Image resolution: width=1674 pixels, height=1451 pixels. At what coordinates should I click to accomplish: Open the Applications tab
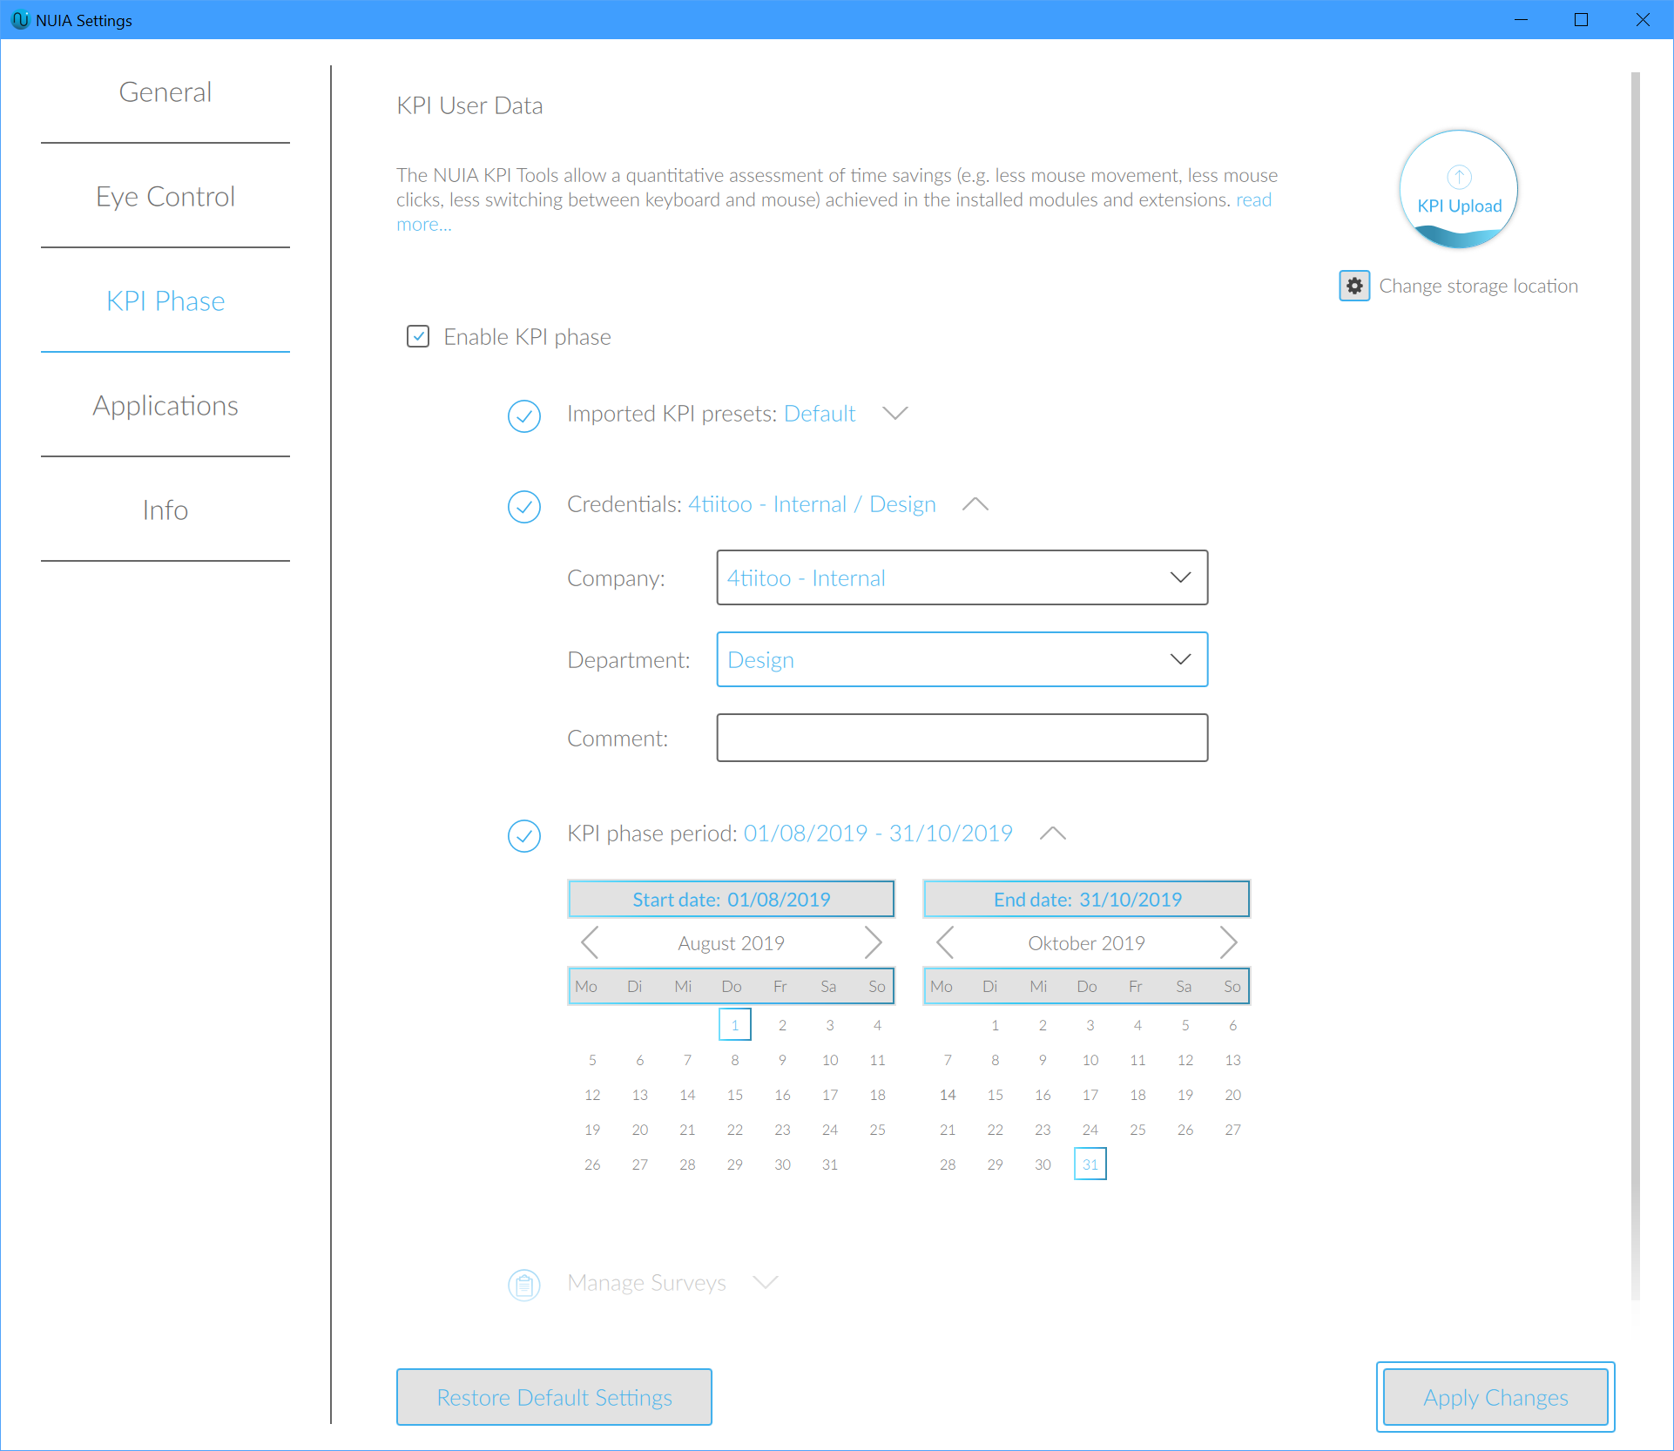[x=165, y=405]
